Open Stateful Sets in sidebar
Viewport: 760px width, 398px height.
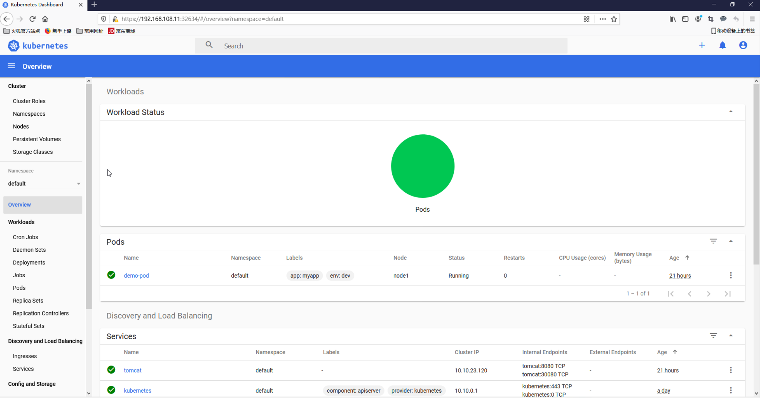28,326
